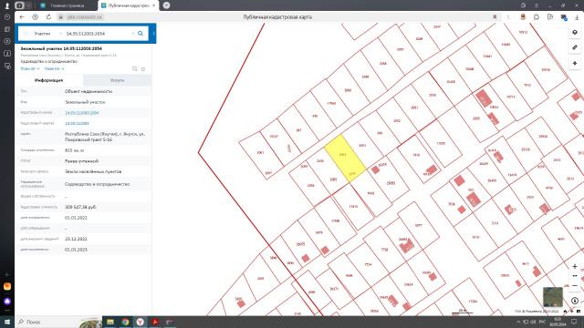Image resolution: width=584 pixels, height=328 pixels.
Task: Open the Windows notification center
Action: click(574, 322)
